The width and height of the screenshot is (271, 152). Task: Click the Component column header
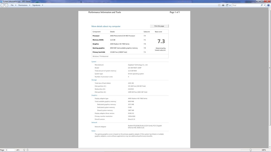[x=96, y=32]
